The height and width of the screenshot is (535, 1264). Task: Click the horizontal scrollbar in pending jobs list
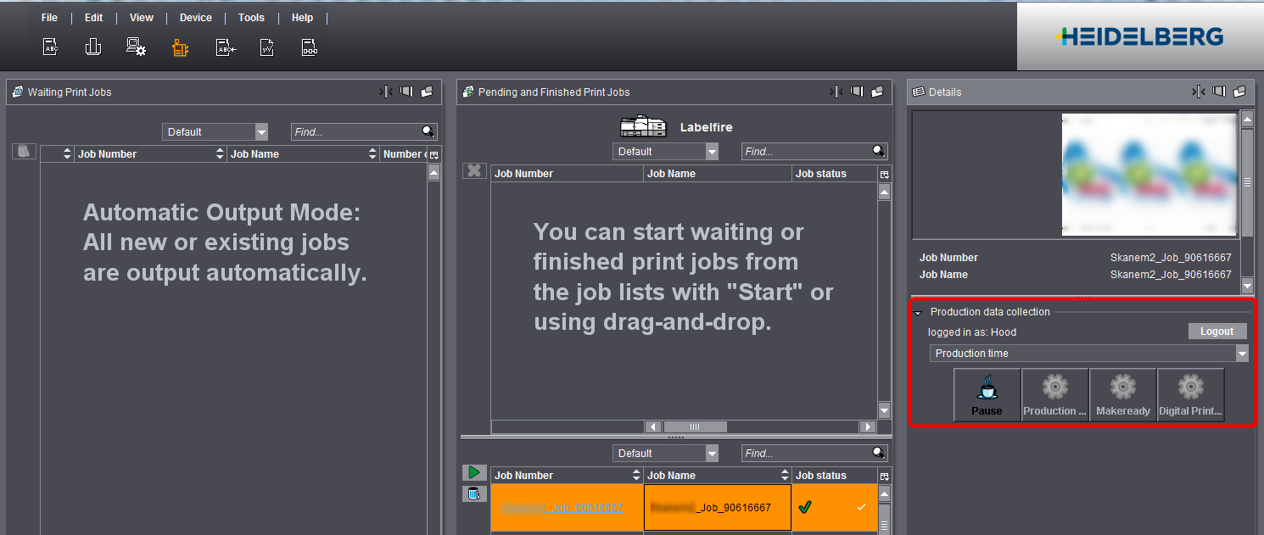pos(694,426)
